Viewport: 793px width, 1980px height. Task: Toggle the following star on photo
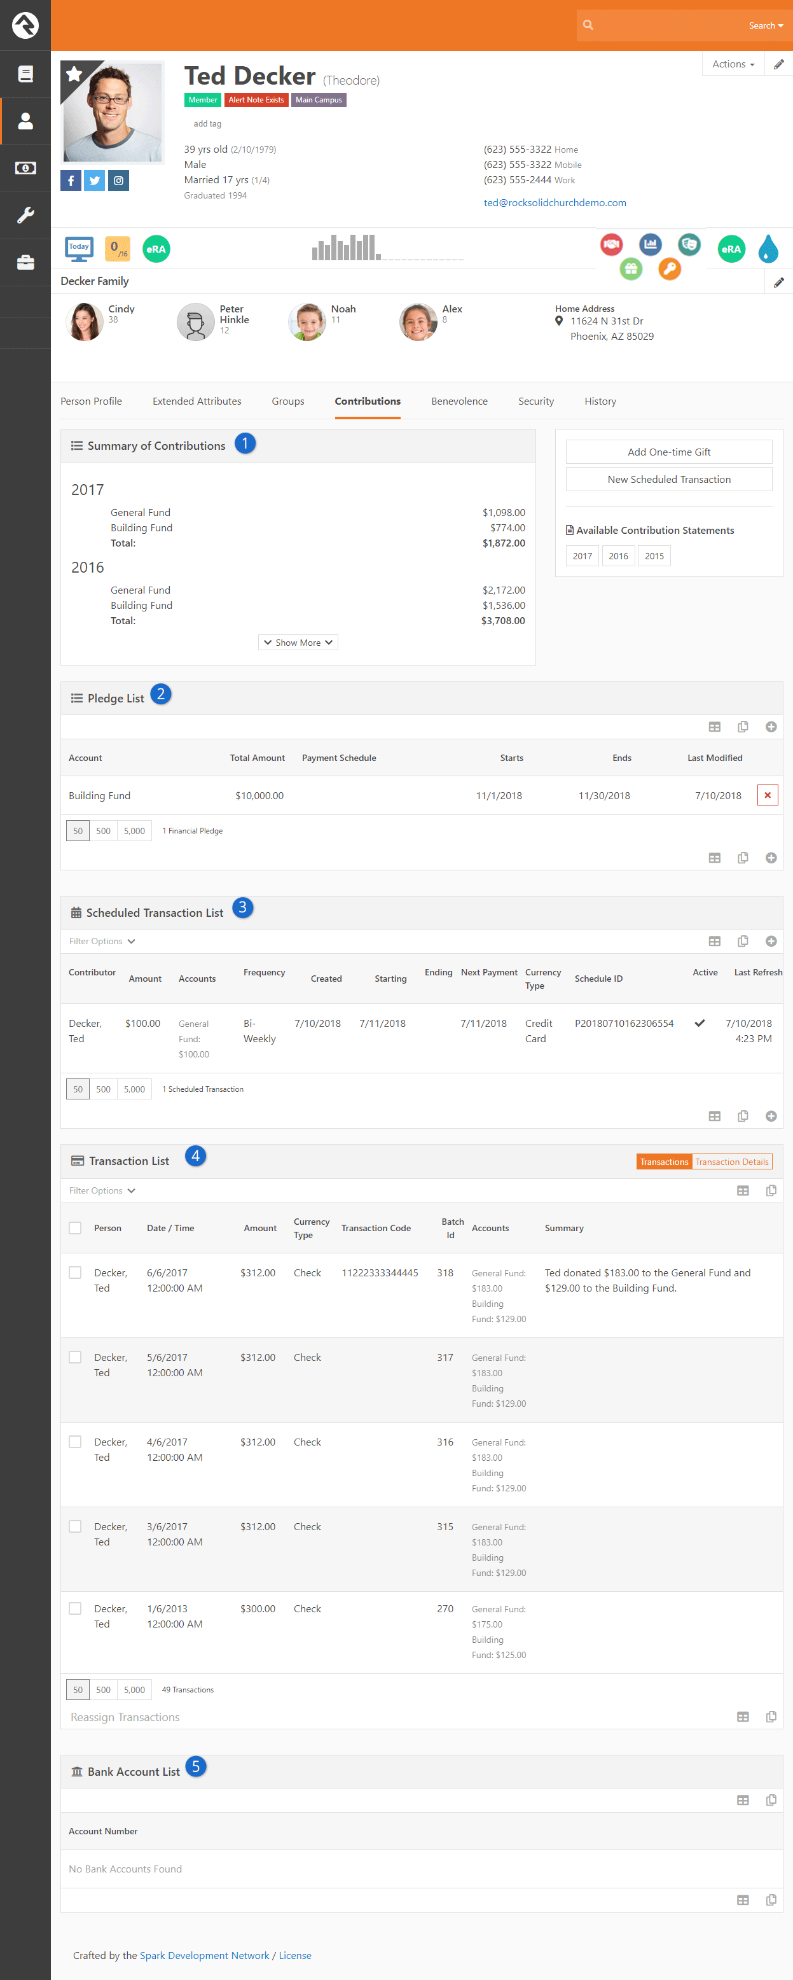click(x=74, y=74)
